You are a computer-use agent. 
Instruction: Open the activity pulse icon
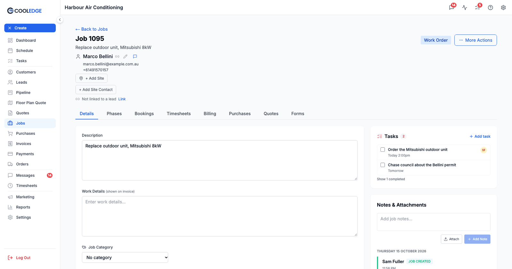coord(465,7)
